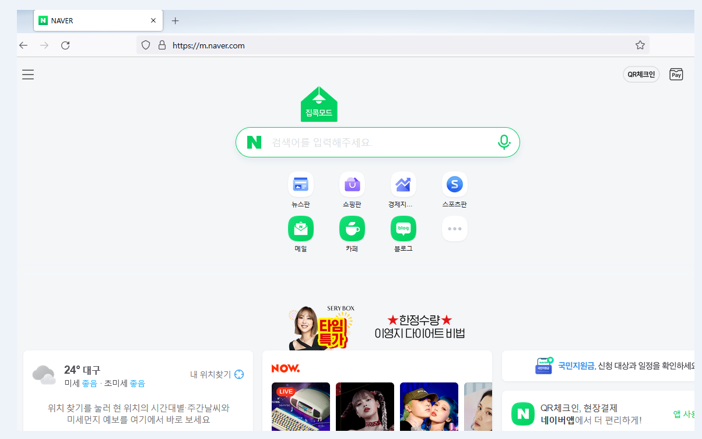The height and width of the screenshot is (439, 702).
Task: Click the green Naver N logo in search box
Action: pyautogui.click(x=254, y=142)
